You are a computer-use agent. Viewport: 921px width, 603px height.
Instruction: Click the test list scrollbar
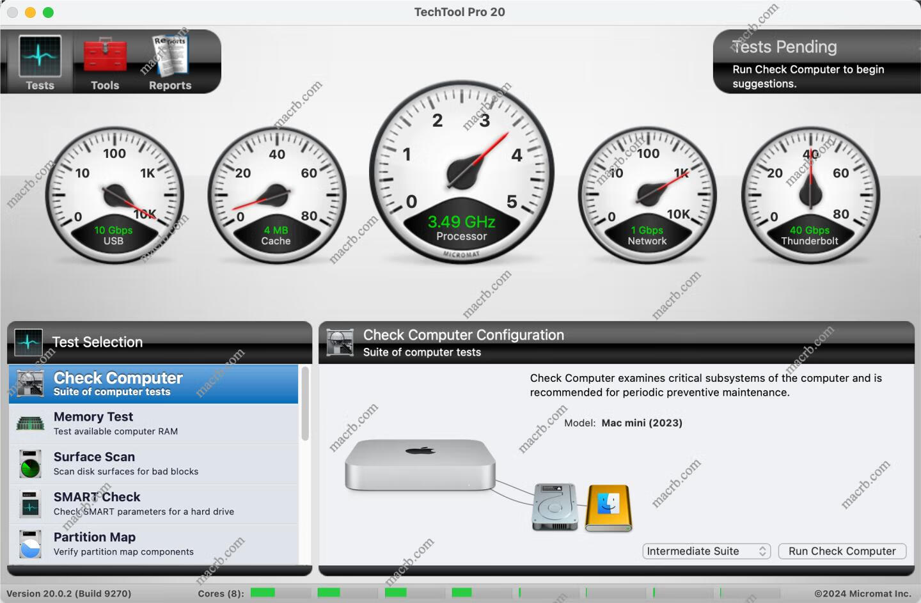point(305,404)
